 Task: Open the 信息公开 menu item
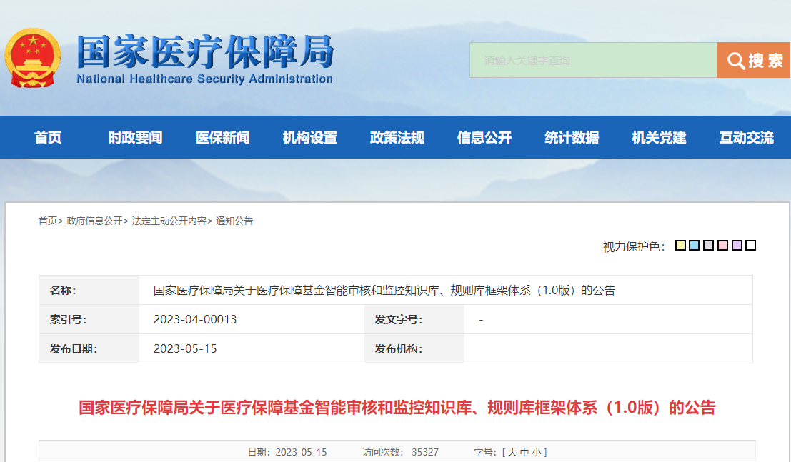click(484, 137)
